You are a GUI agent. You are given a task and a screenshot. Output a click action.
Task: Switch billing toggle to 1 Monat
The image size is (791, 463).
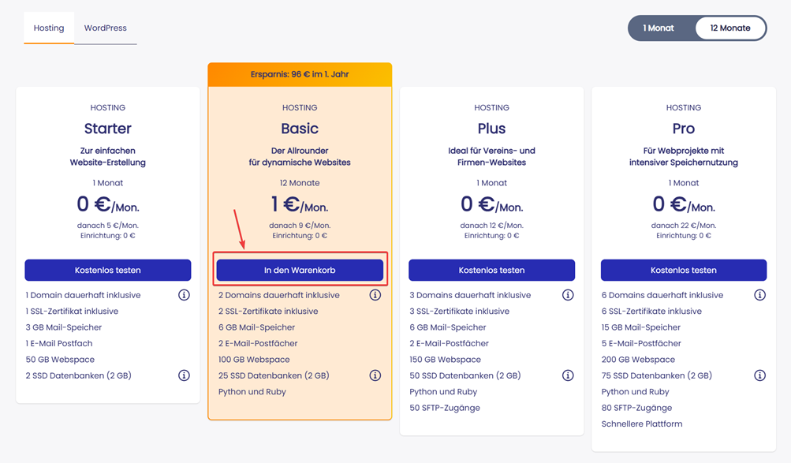click(x=659, y=28)
